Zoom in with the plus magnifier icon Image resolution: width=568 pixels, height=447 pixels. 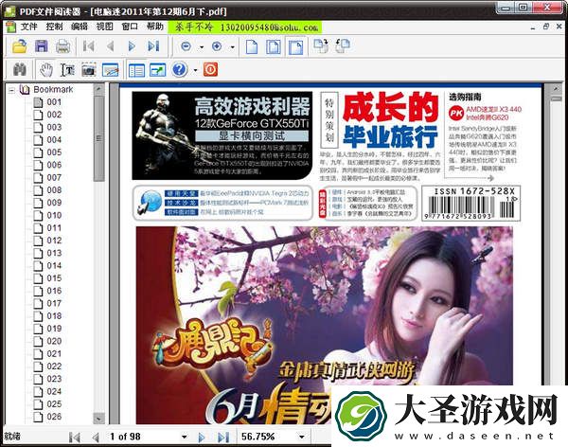pos(217,46)
